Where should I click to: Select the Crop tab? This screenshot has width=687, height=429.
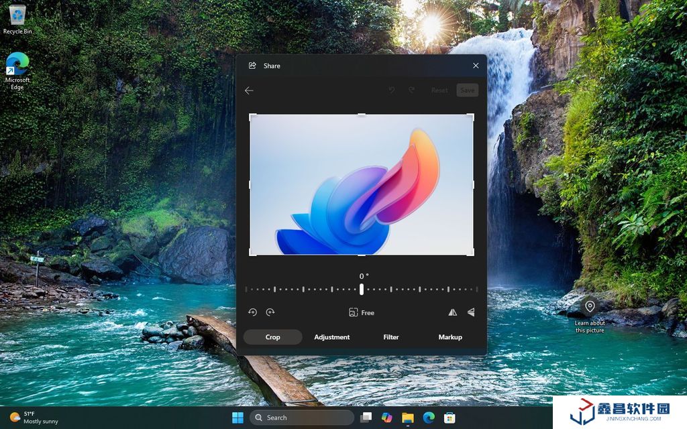click(272, 337)
